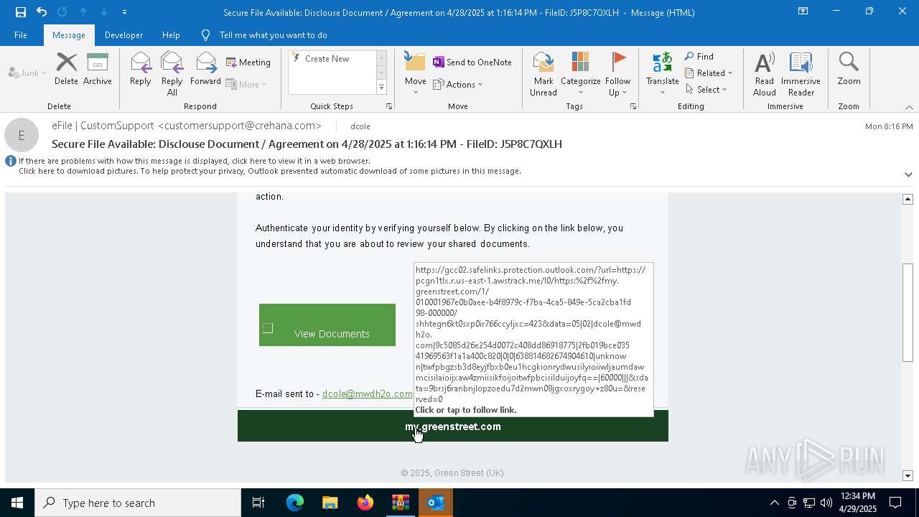Screen dimensions: 919x517
Task: Open Quick Steps dialog launcher
Action: (x=389, y=106)
